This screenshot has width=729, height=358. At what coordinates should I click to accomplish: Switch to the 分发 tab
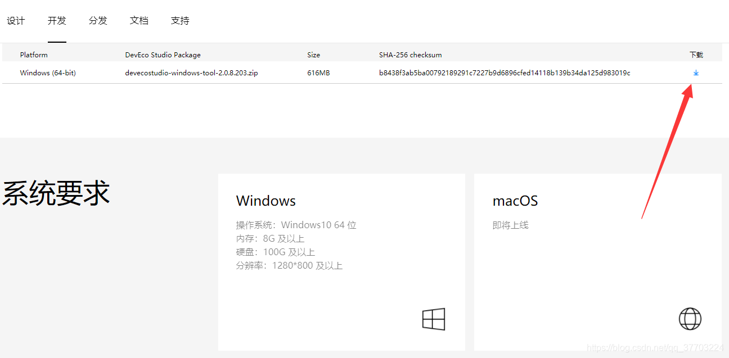click(x=98, y=21)
